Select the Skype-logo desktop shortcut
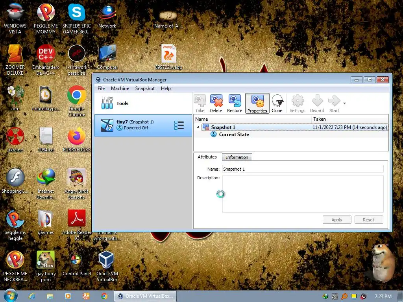403x302 pixels. (x=77, y=18)
